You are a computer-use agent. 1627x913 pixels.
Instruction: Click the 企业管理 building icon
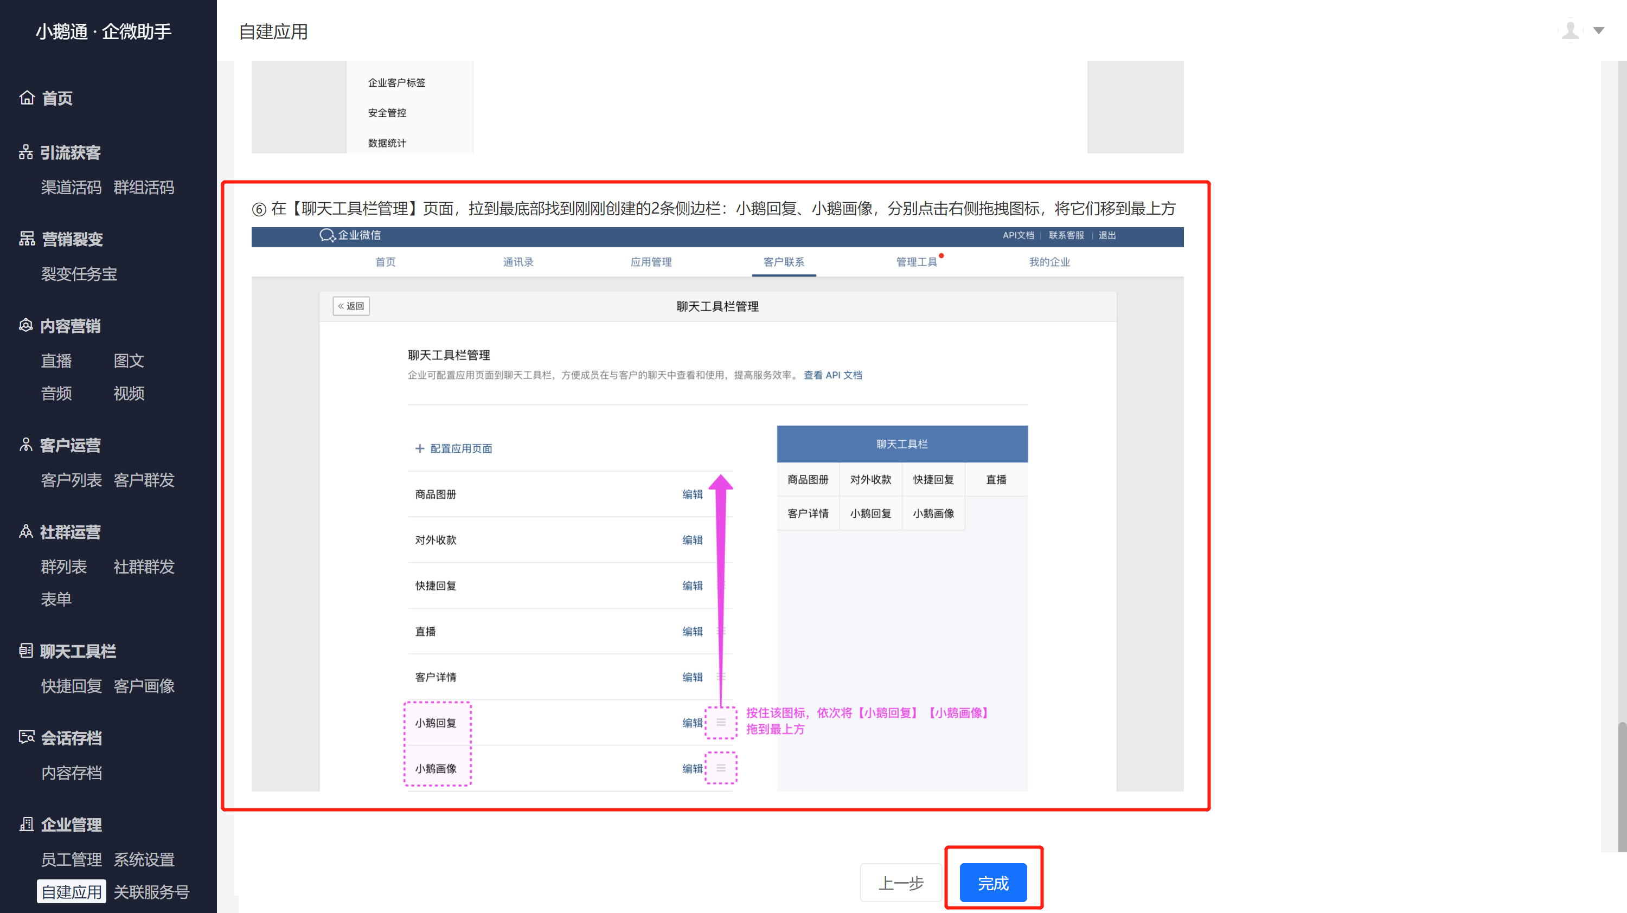(27, 824)
